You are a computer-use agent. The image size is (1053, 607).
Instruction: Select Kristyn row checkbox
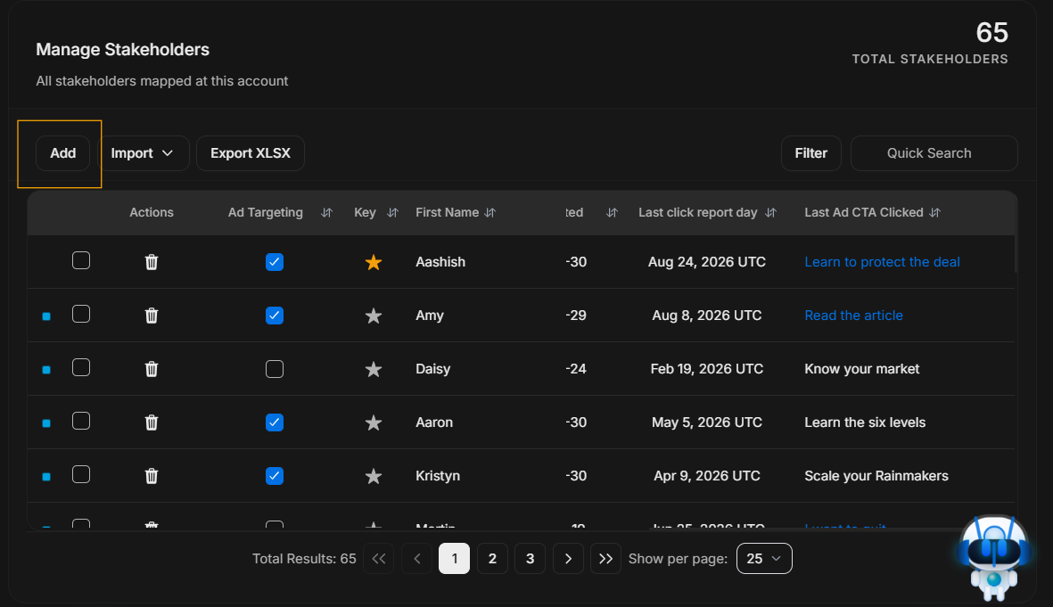tap(81, 475)
